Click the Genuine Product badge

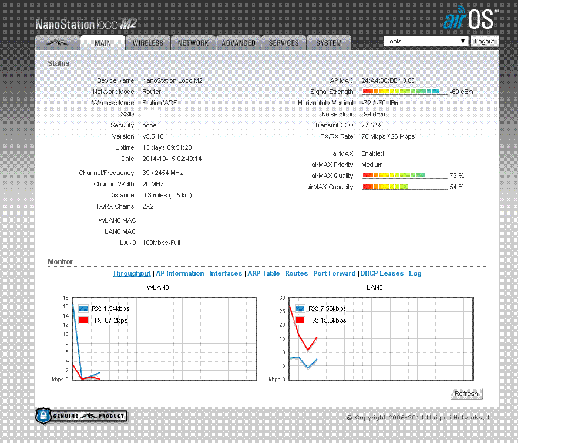point(81,415)
